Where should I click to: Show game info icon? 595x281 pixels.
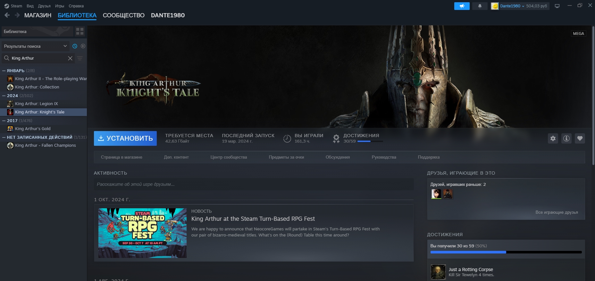(566, 138)
